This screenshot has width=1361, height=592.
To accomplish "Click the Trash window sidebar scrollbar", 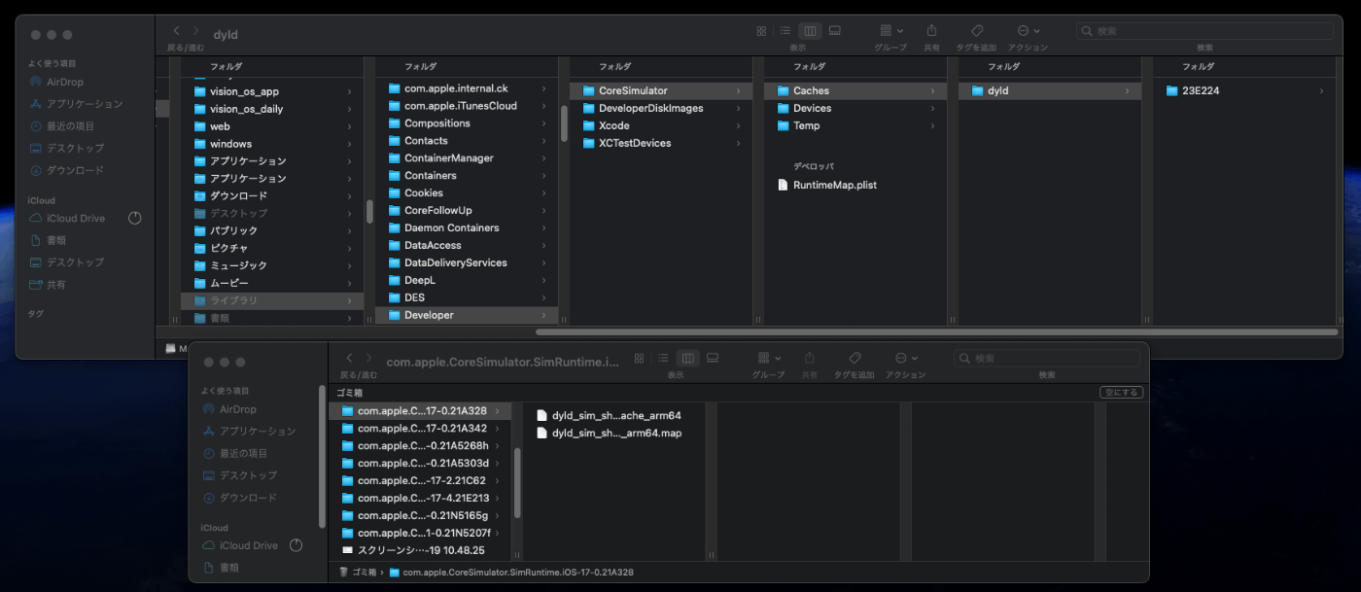I will [322, 457].
